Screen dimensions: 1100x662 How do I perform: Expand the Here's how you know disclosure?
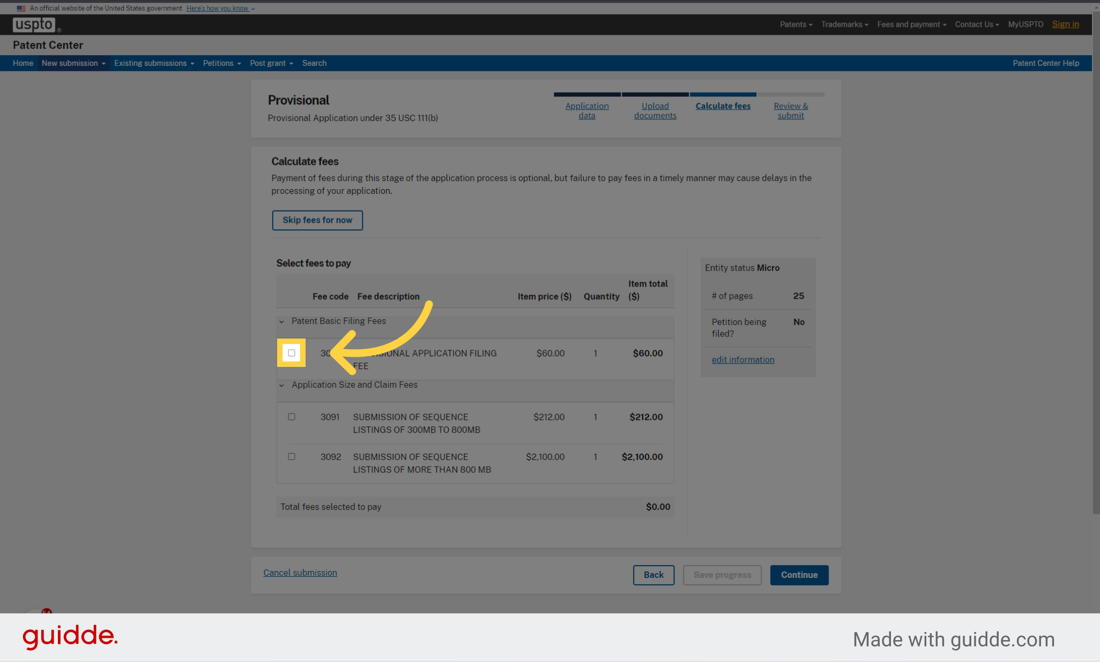[218, 8]
